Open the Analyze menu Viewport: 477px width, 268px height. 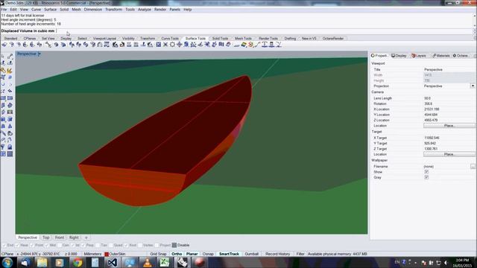(145, 10)
